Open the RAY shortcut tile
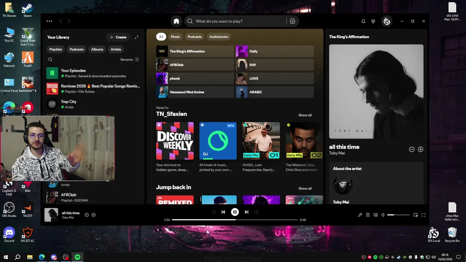Viewport: 466px width, 262px height. [x=275, y=65]
